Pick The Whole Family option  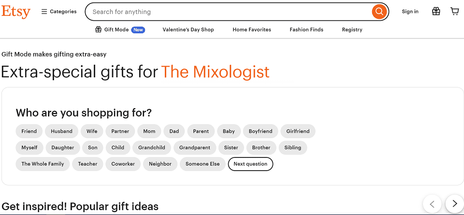43,164
